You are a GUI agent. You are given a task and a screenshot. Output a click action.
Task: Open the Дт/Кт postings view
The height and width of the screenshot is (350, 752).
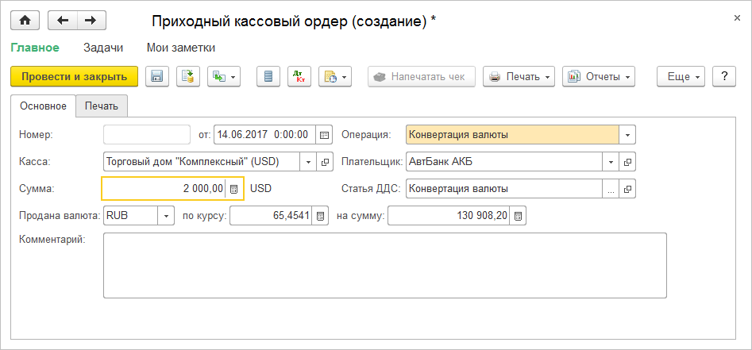tap(299, 76)
